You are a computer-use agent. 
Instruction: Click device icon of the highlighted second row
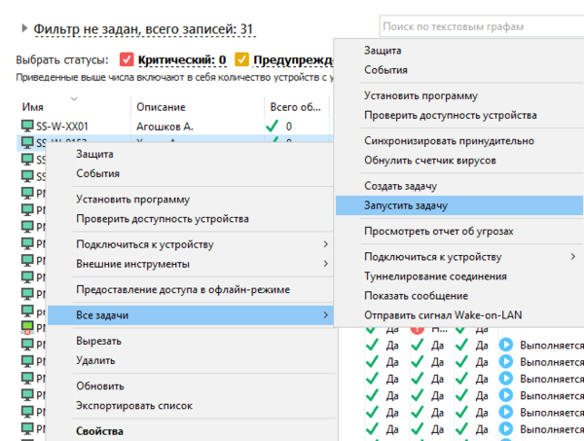pos(26,143)
